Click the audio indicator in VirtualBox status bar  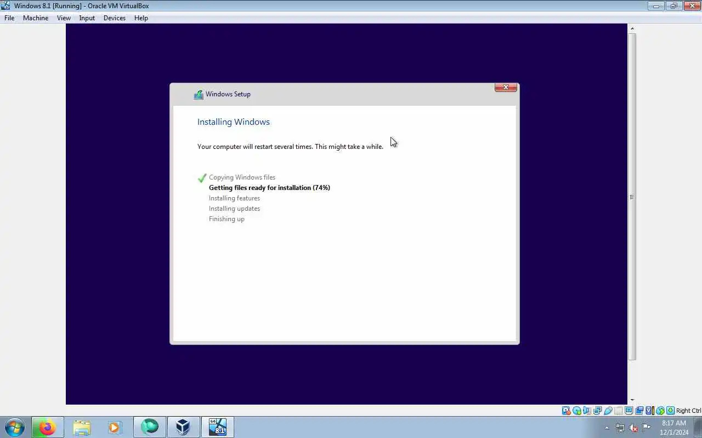[x=587, y=411]
